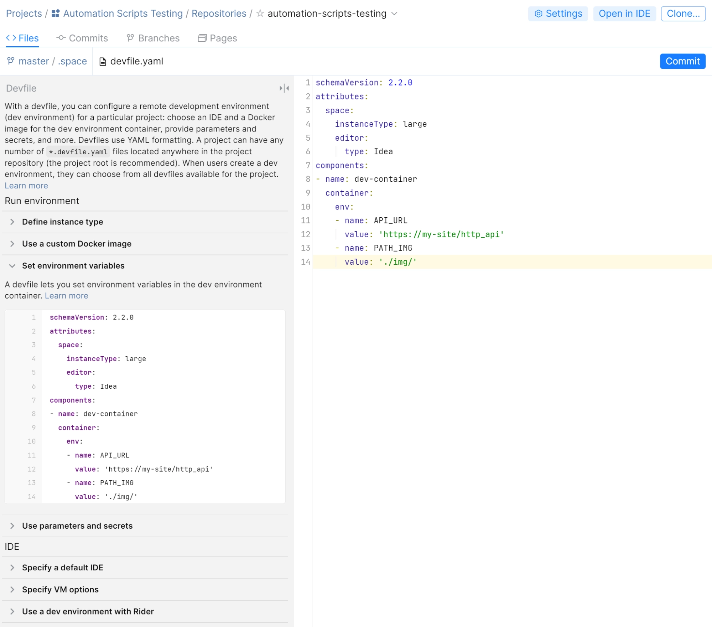The height and width of the screenshot is (627, 712).
Task: Switch to the Branches tab
Action: 153,38
